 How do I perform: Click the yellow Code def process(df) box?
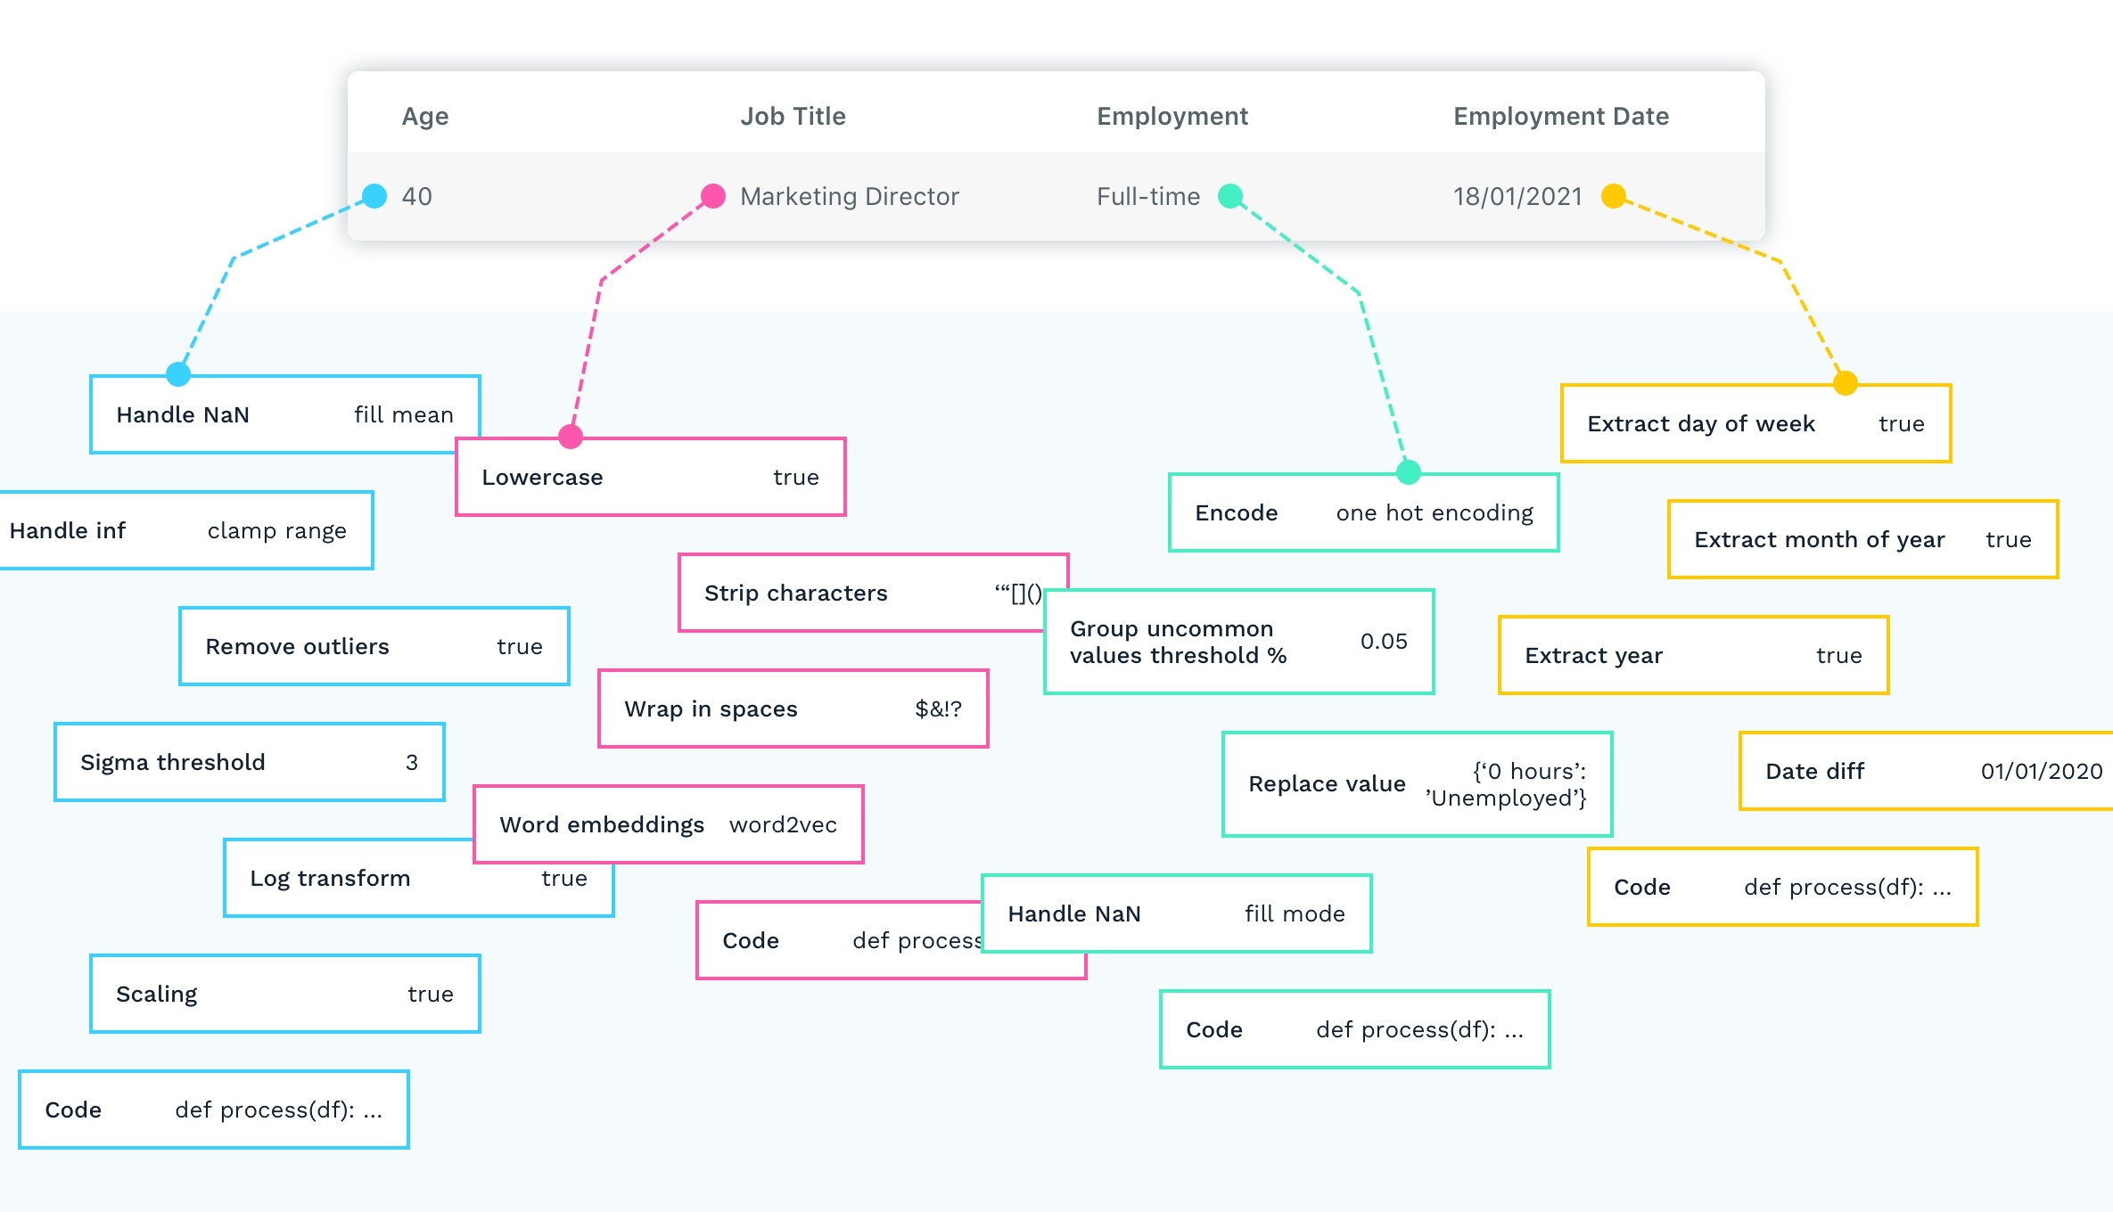click(x=1783, y=888)
